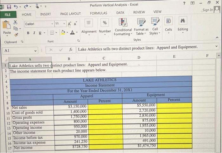Expand the Paste options arrow

pyautogui.click(x=7, y=36)
